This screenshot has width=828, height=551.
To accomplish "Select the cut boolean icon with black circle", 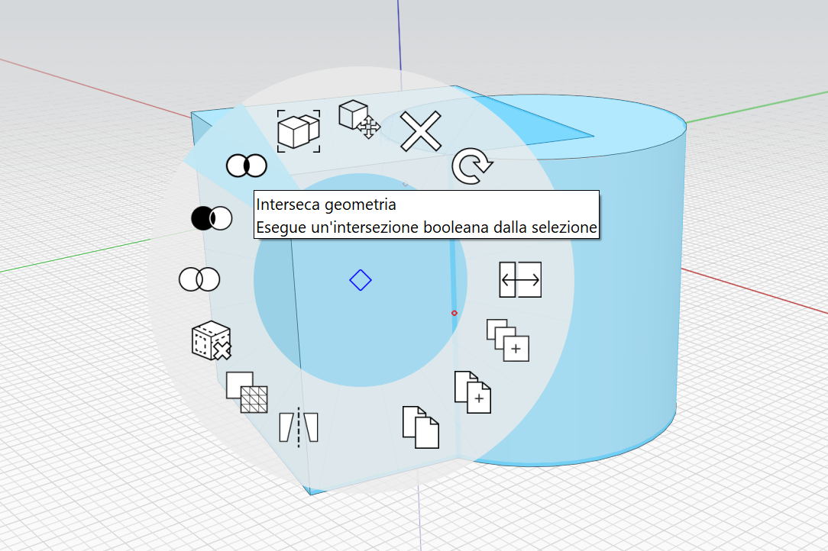I will coord(211,218).
